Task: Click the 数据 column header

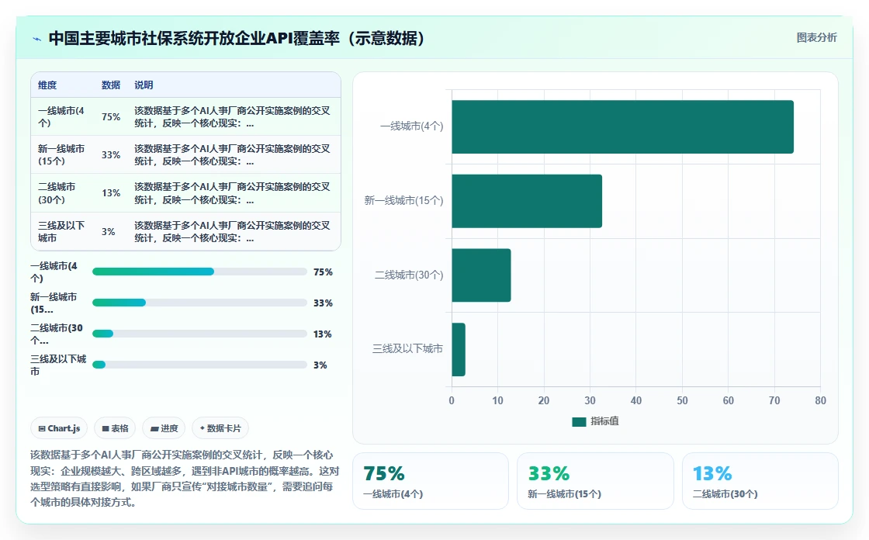Action: (x=111, y=85)
